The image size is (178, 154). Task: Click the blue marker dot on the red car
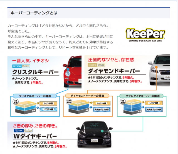point(65,66)
